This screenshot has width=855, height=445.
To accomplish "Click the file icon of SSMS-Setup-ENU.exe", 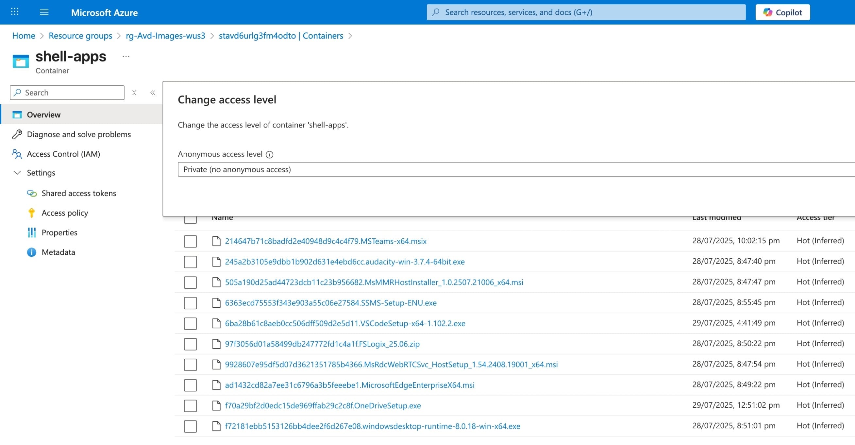I will point(216,303).
